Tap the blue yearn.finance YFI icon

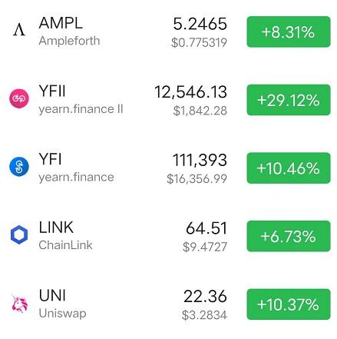19,167
